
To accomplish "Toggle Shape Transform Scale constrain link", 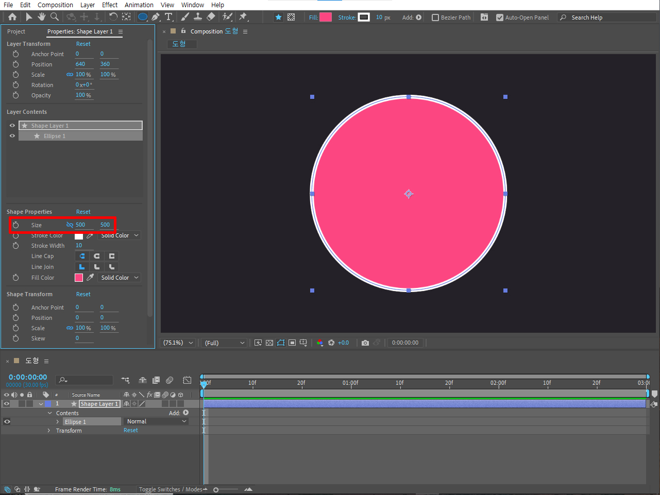I will 70,328.
